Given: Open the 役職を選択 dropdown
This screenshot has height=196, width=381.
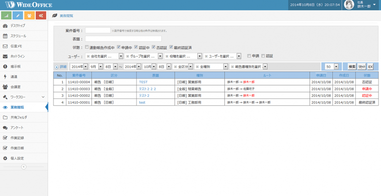Looking at the screenshot, I should tap(183, 56).
